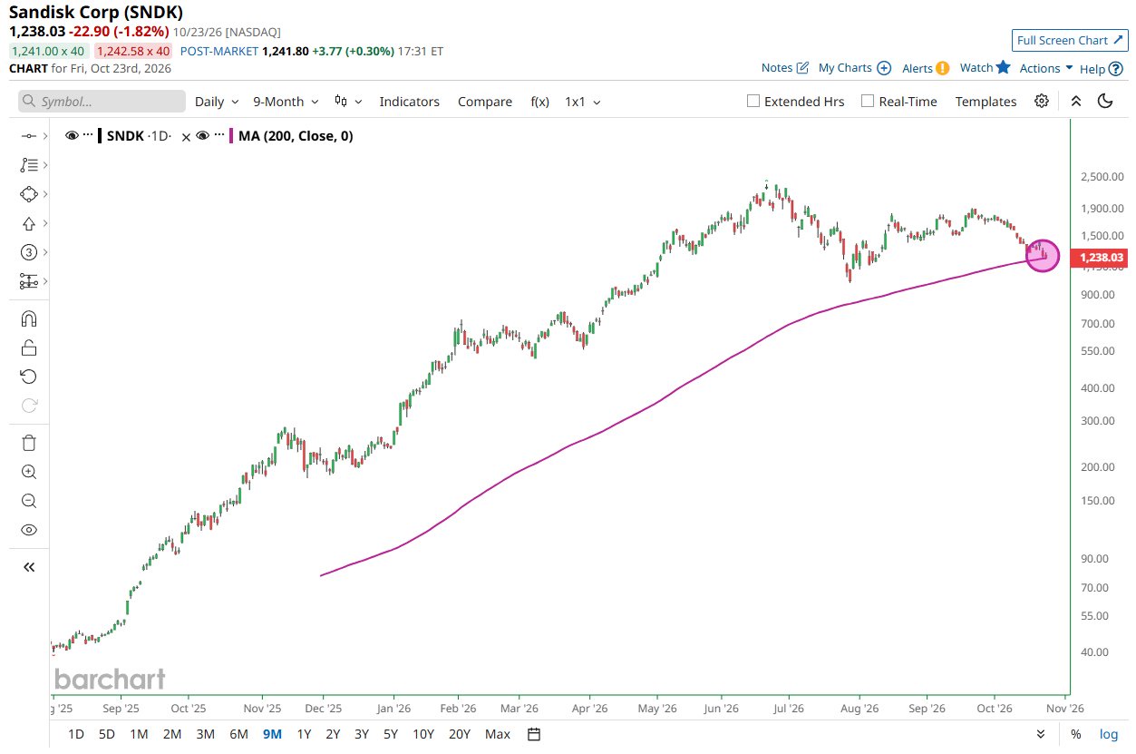
Task: Collapse the left drawing toolbar
Action: [28, 567]
